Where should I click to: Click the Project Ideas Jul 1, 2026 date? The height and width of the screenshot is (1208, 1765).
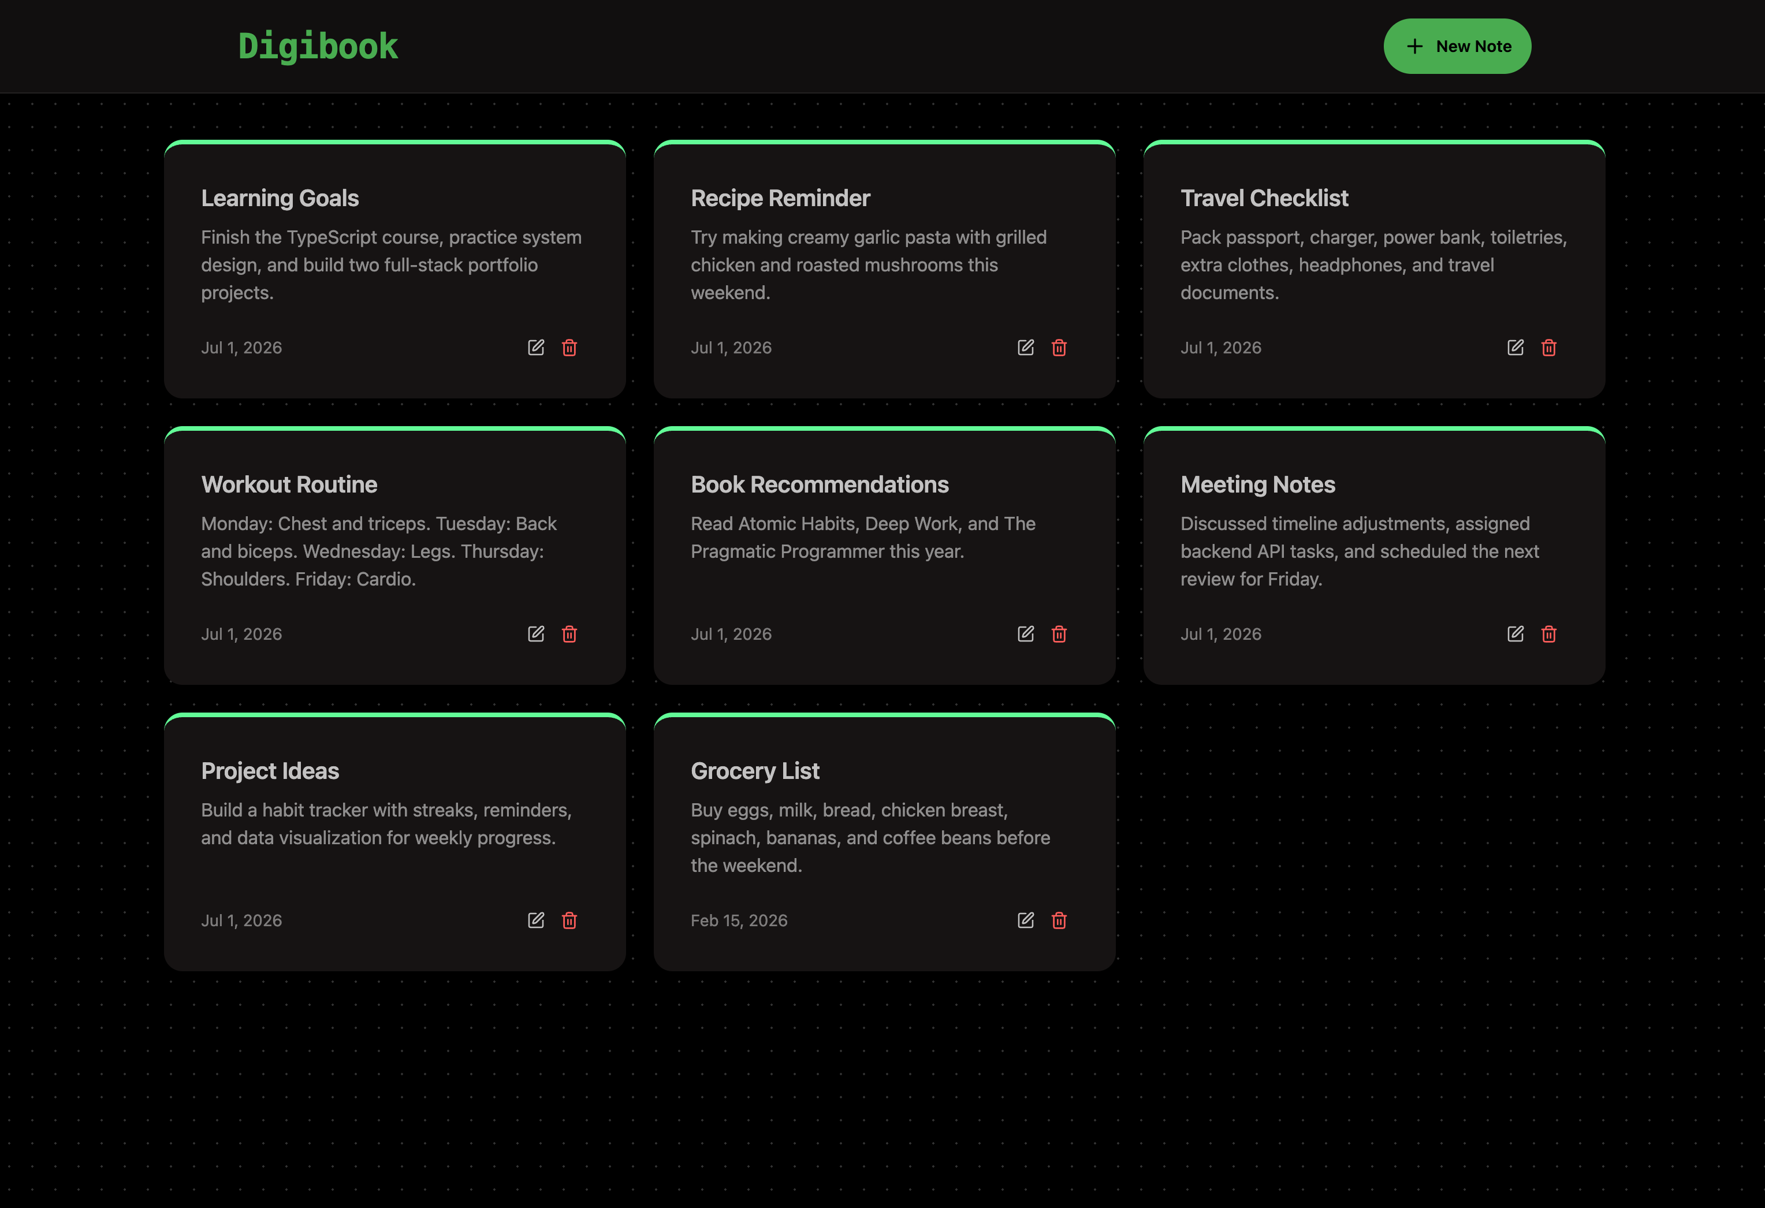[241, 920]
